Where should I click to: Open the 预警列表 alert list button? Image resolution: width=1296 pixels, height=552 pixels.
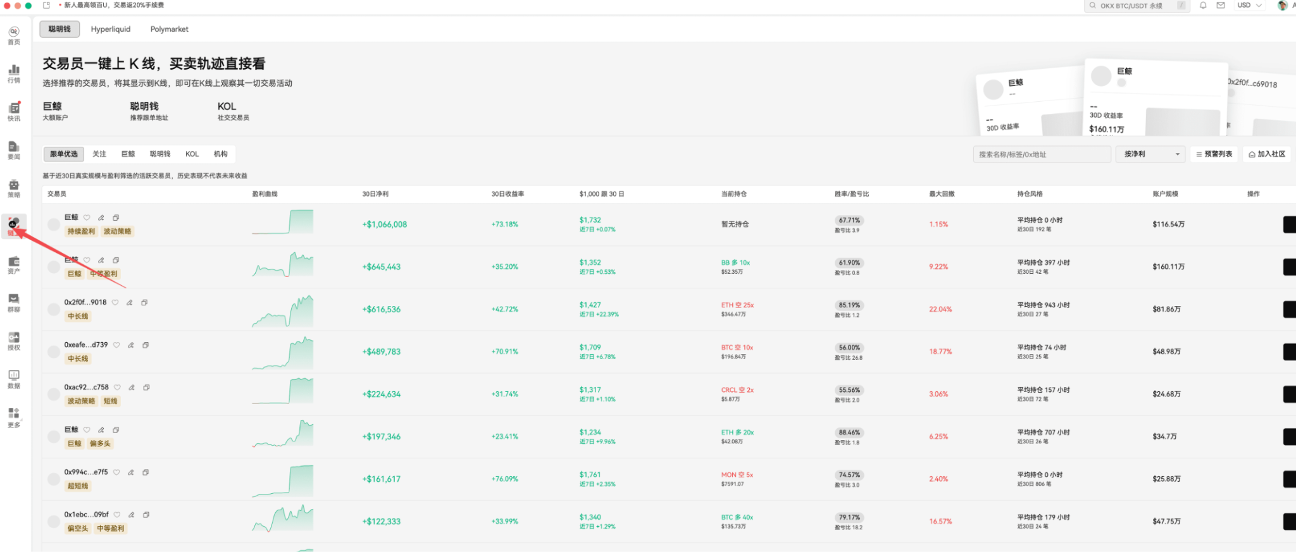(x=1214, y=154)
